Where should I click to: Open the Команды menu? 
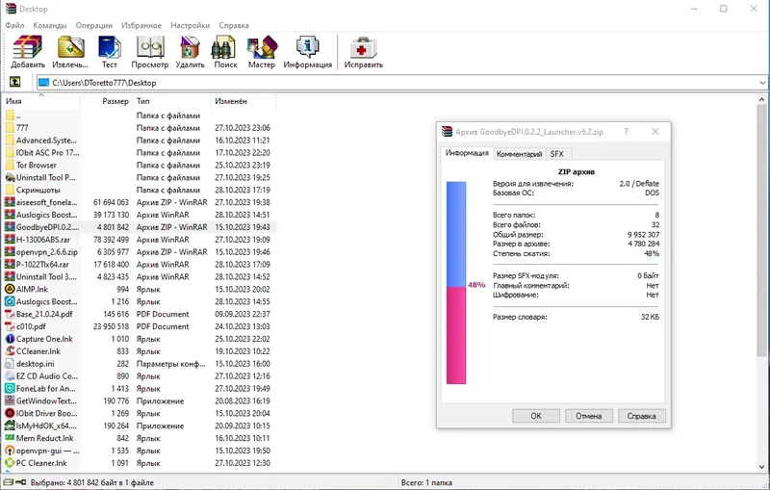[x=50, y=25]
